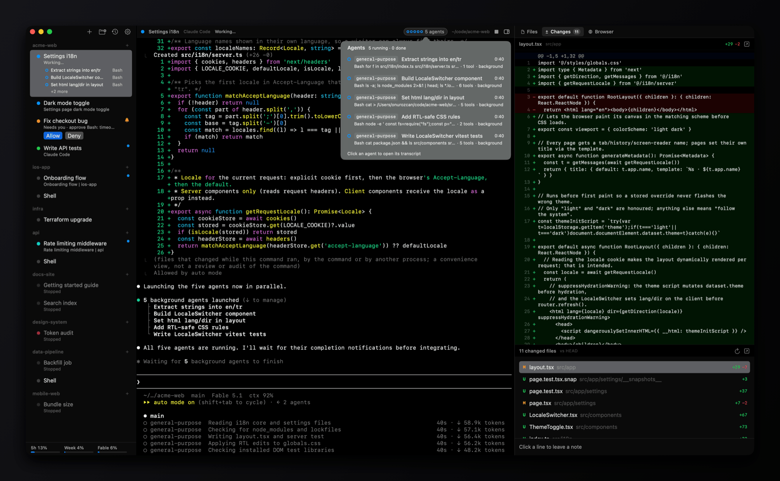This screenshot has width=780, height=481.
Task: Open the Onboarding flow session
Action: click(81, 181)
